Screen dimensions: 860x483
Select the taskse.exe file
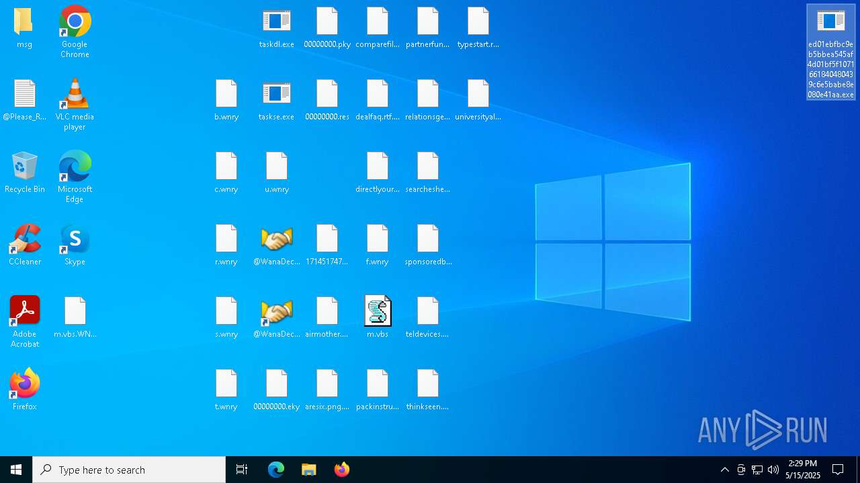tap(276, 101)
